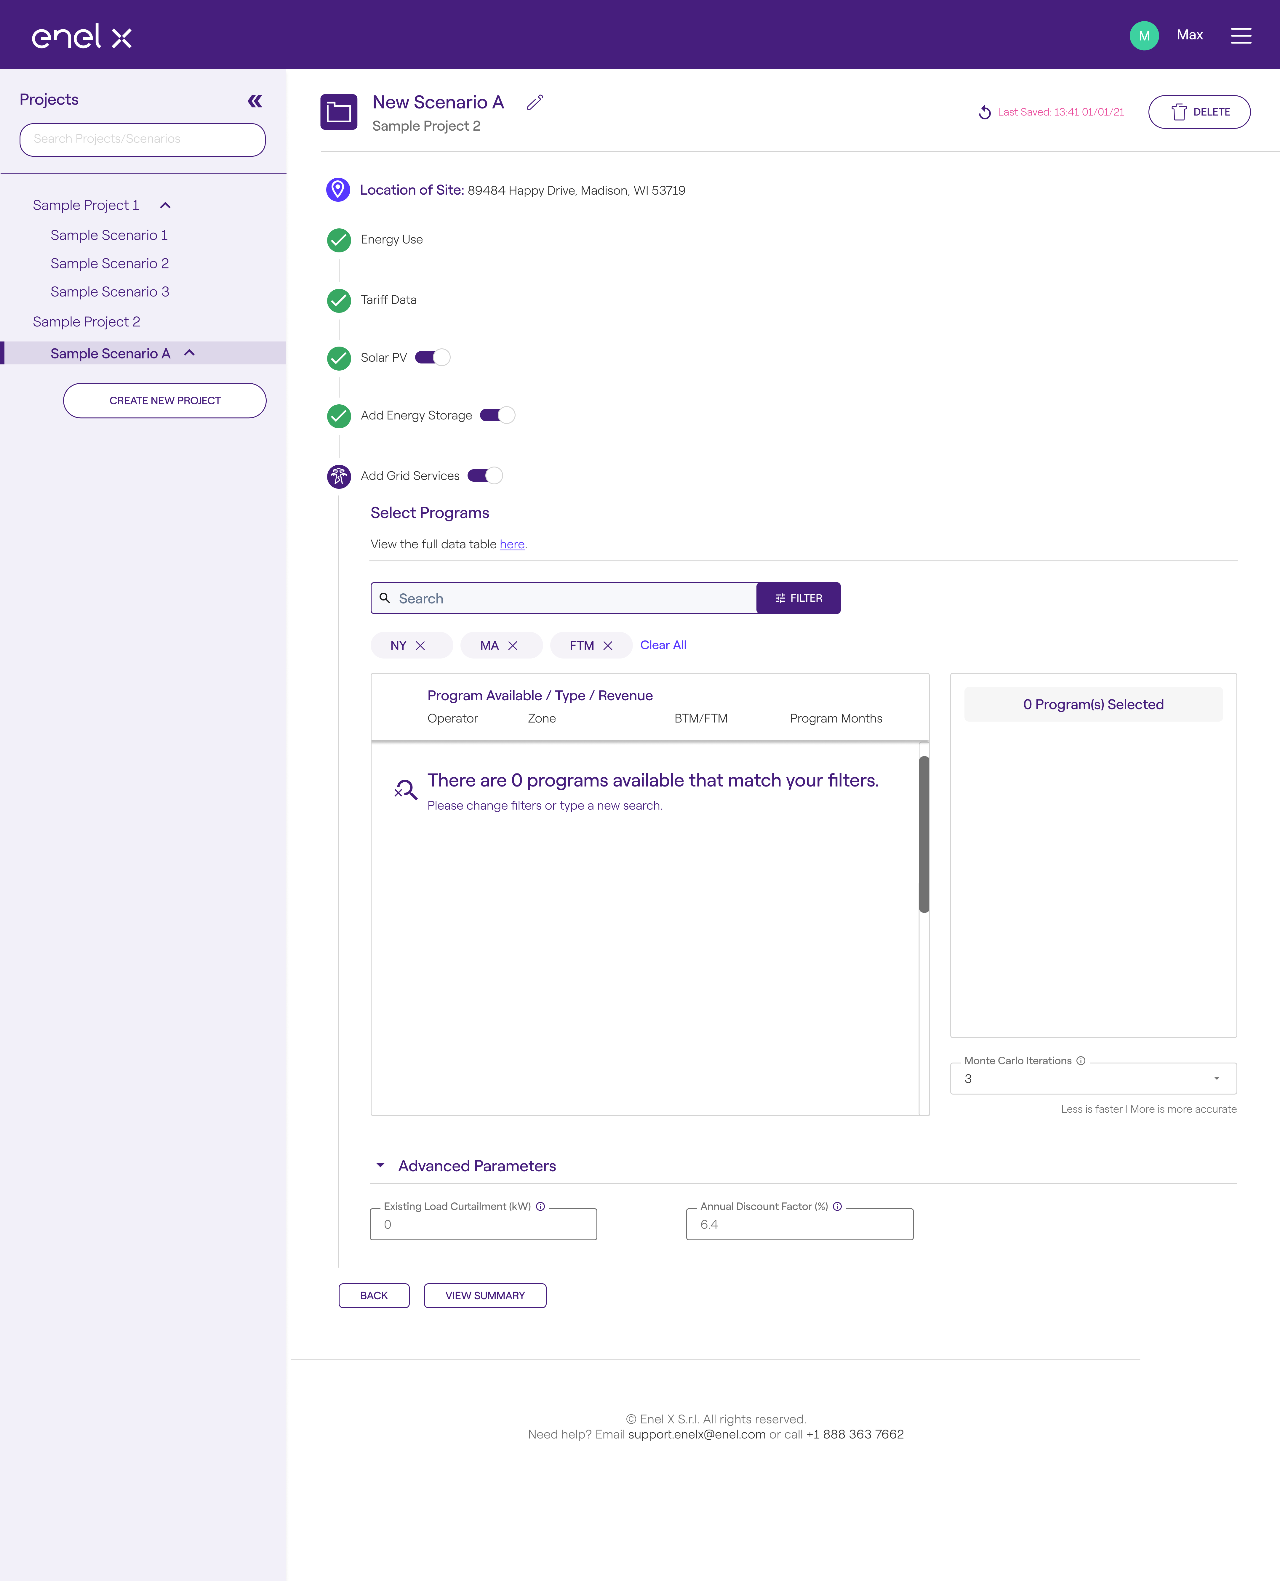Click the Tariff Data green checkmark
Viewport: 1280px width, 1581px height.
click(339, 301)
